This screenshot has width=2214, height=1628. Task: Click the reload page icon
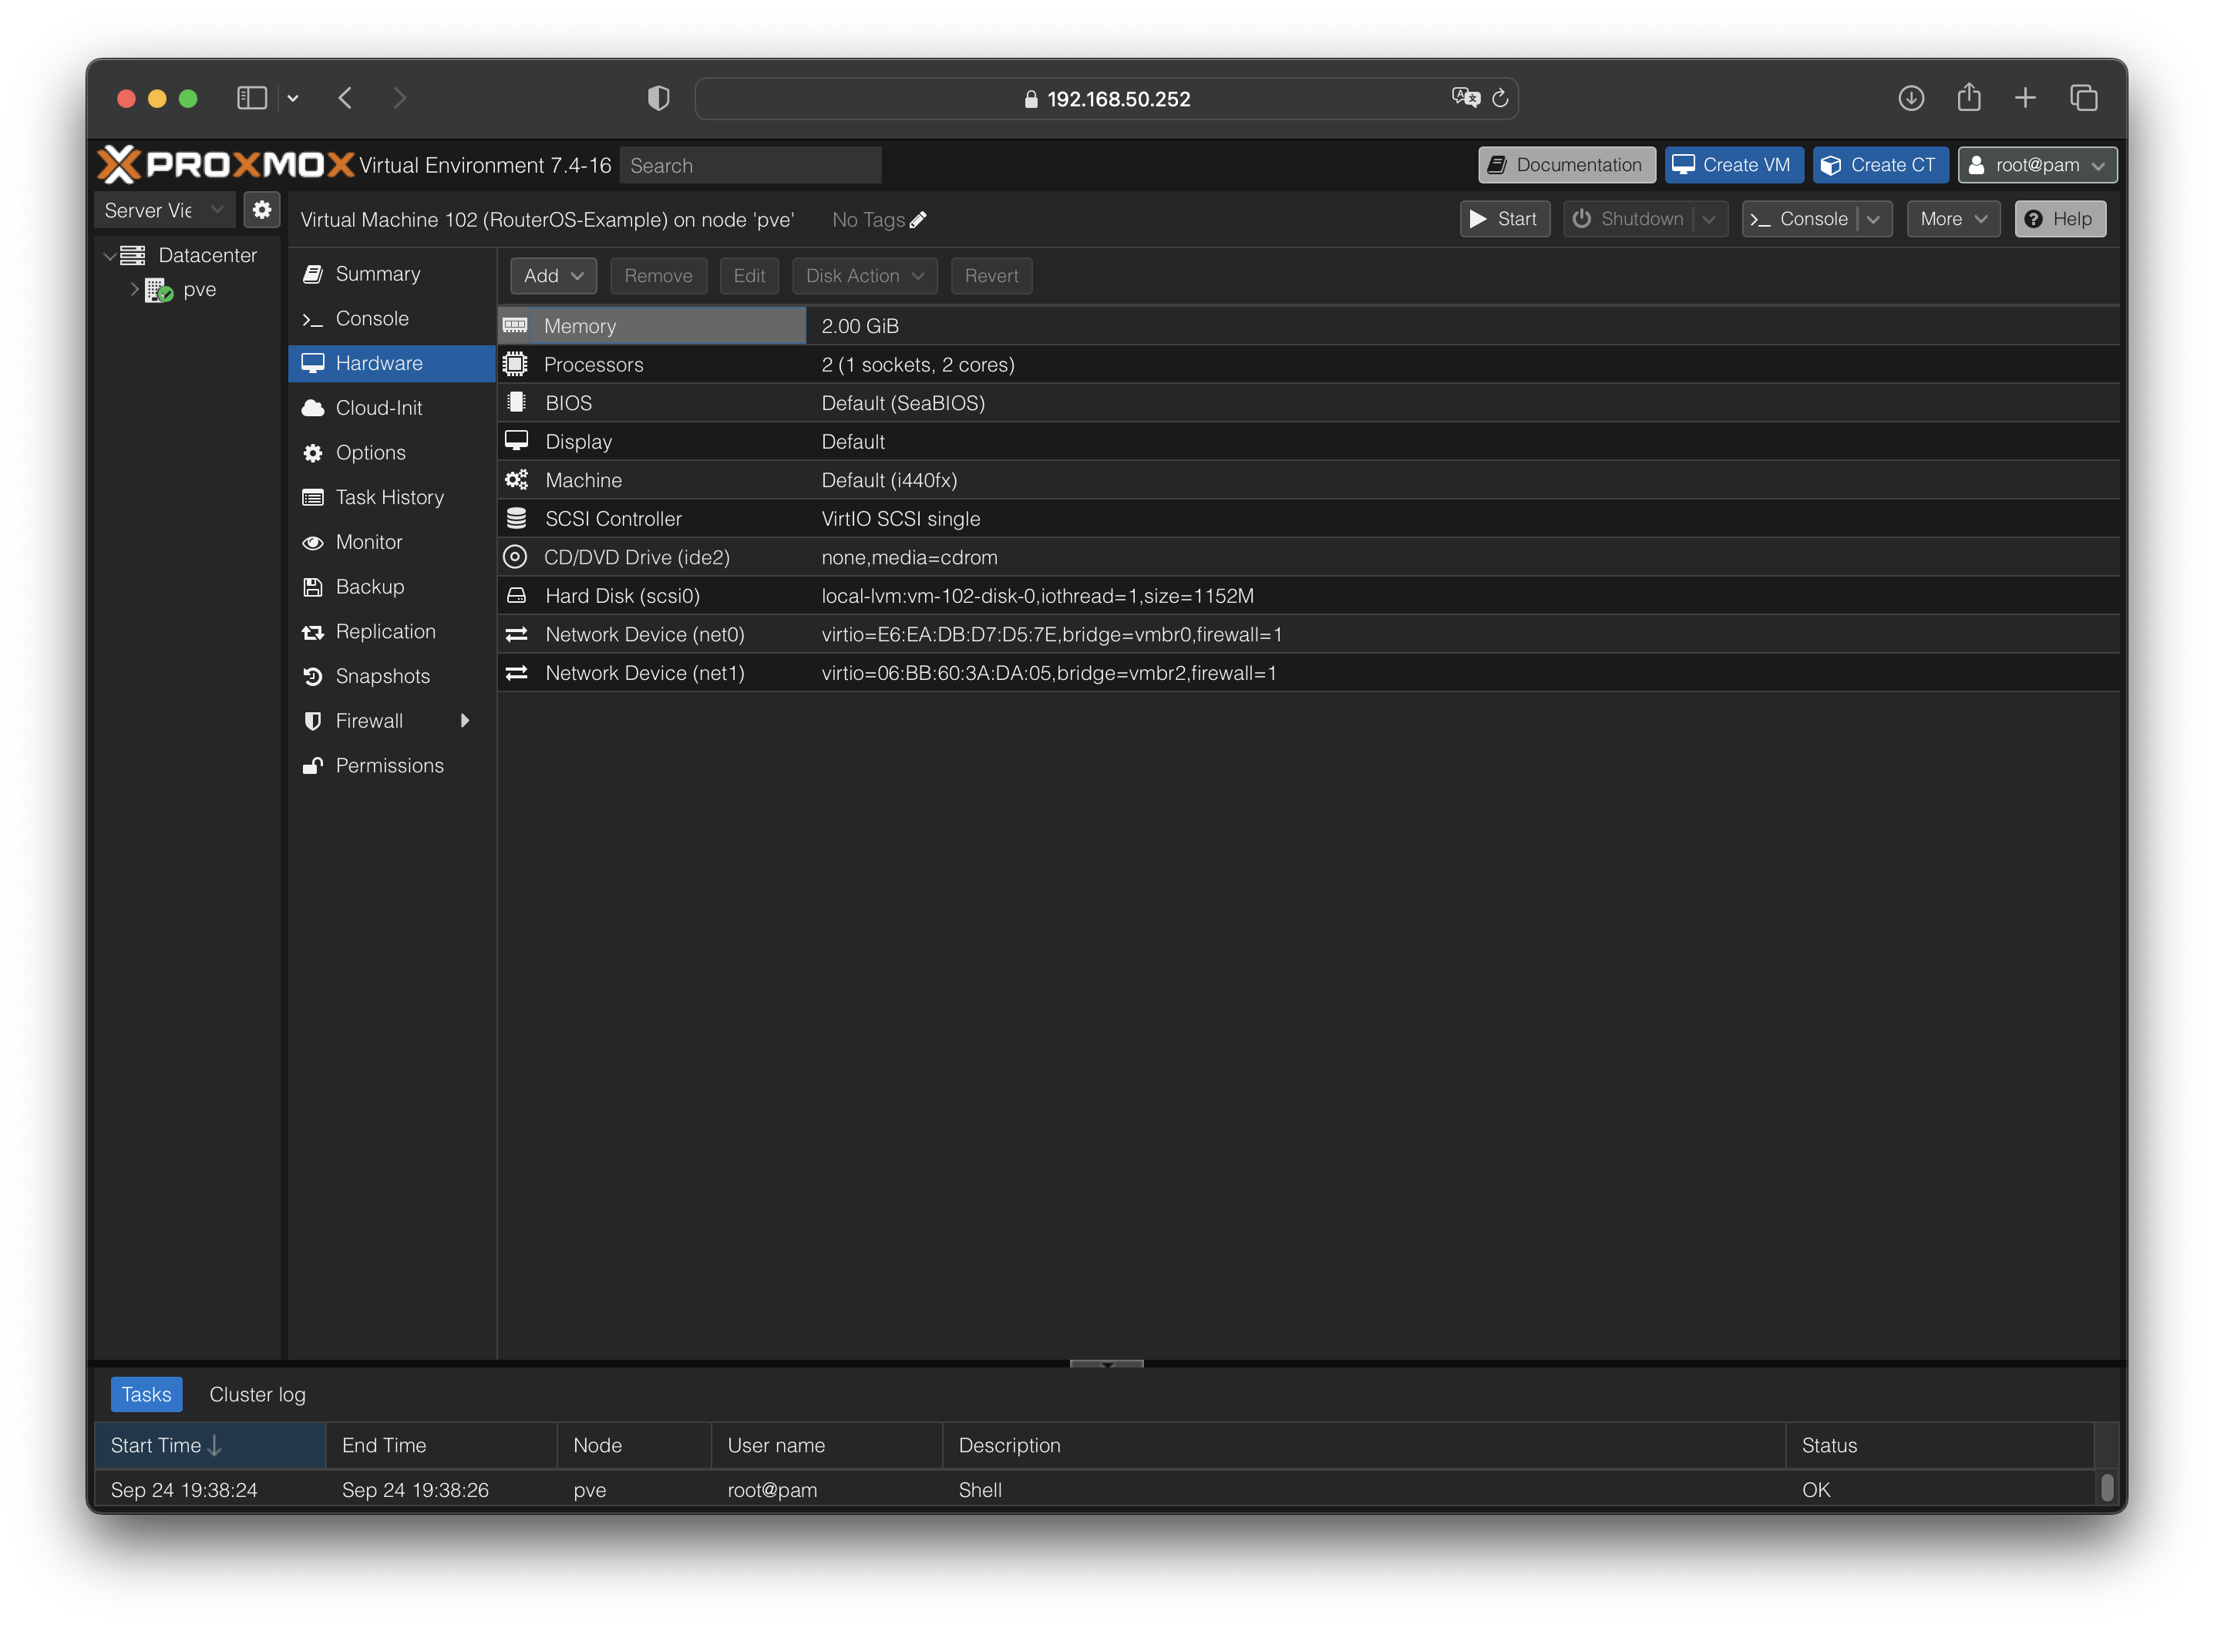(x=1499, y=99)
